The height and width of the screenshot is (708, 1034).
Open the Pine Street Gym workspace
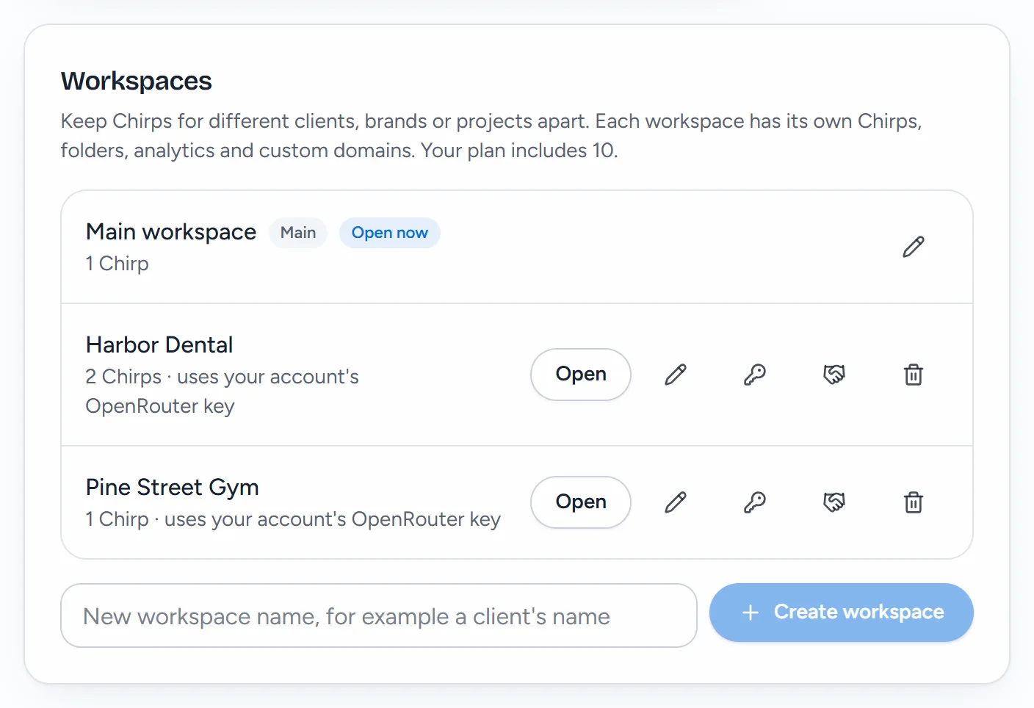point(581,502)
